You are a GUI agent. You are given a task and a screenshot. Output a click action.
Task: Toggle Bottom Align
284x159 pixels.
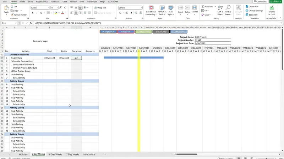click(x=80, y=8)
